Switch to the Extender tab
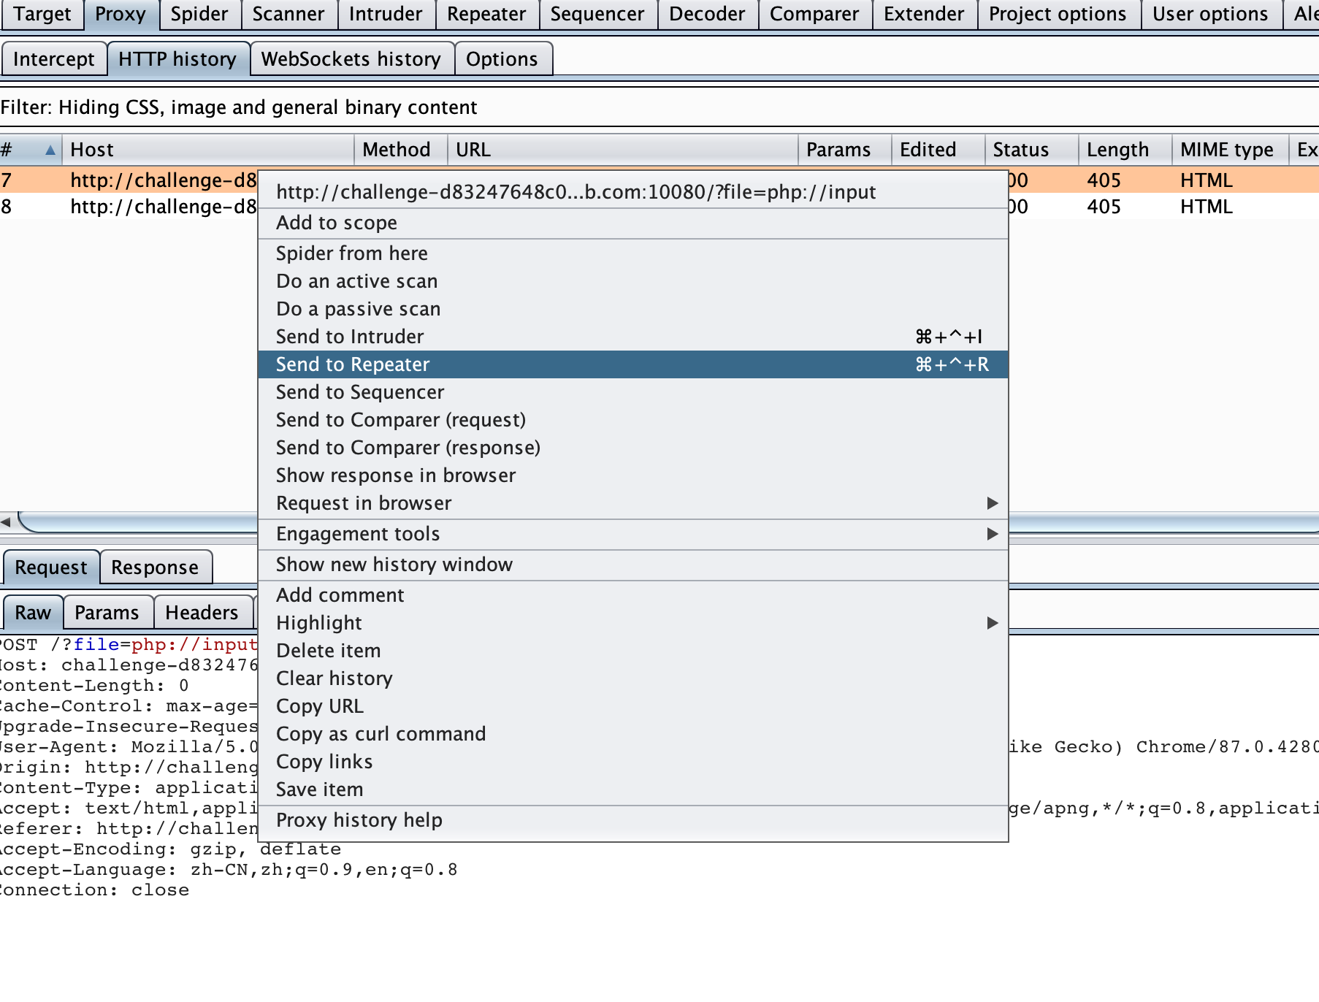1319x1002 pixels. click(x=923, y=14)
